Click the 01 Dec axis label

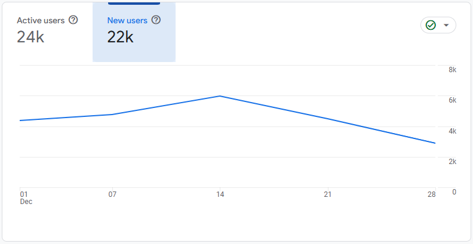tap(26, 198)
